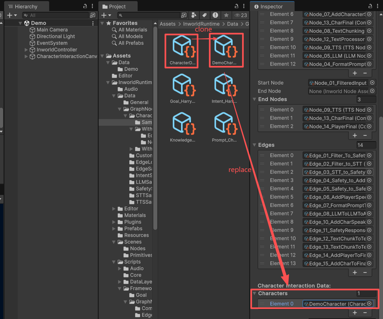
Task: Toggle the Hierarchy panel lock icon
Action: [85, 6]
